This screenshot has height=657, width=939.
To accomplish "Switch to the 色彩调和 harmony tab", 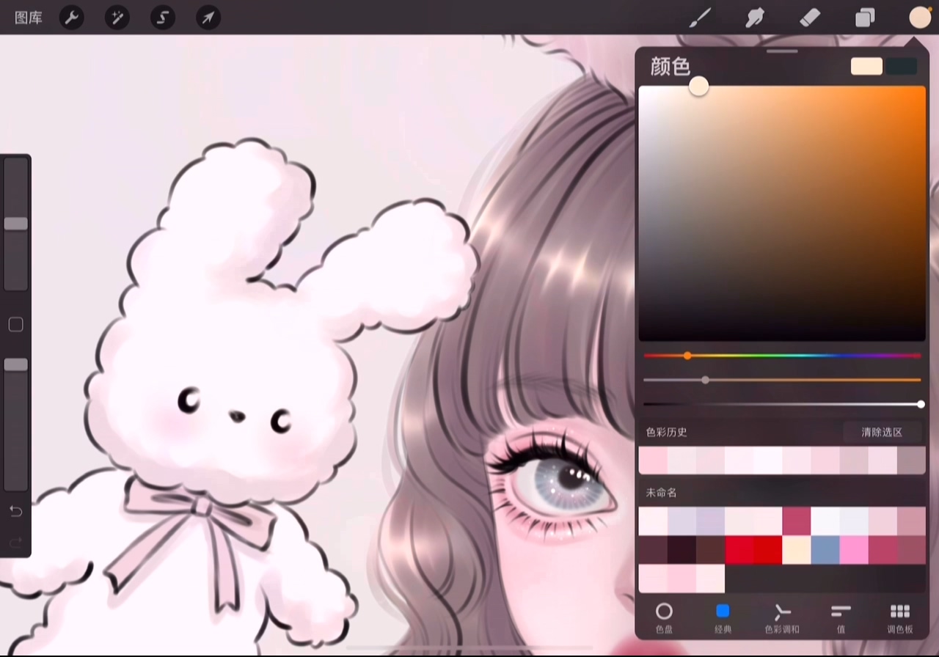I will point(782,618).
